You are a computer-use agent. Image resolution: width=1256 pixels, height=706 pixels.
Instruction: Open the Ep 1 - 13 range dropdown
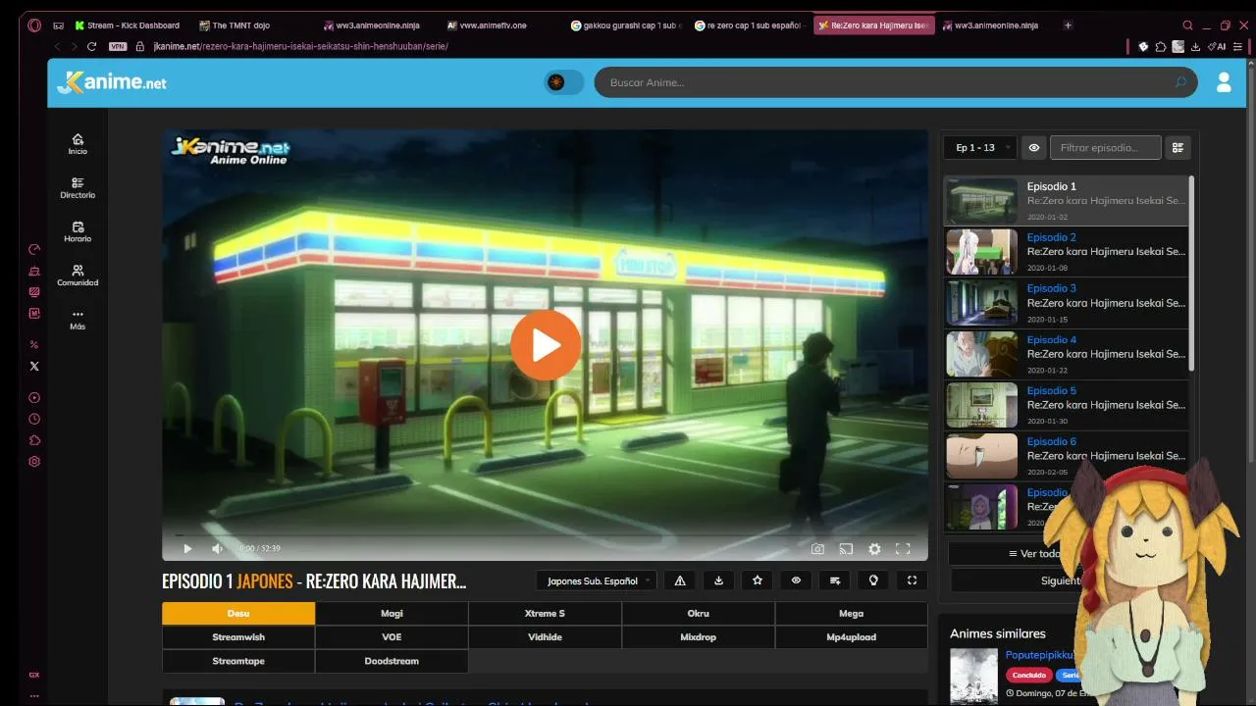click(980, 148)
